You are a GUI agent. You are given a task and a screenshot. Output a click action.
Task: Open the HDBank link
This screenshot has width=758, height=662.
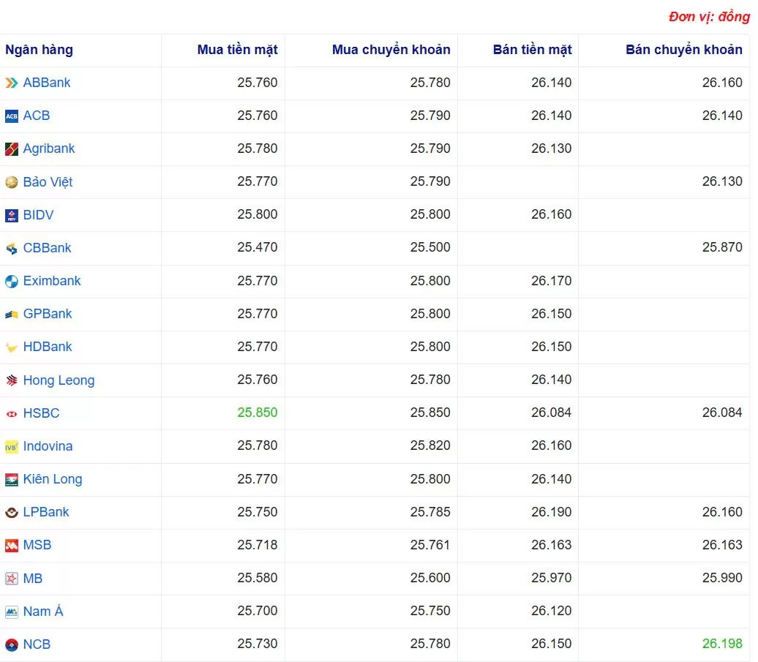pos(48,347)
